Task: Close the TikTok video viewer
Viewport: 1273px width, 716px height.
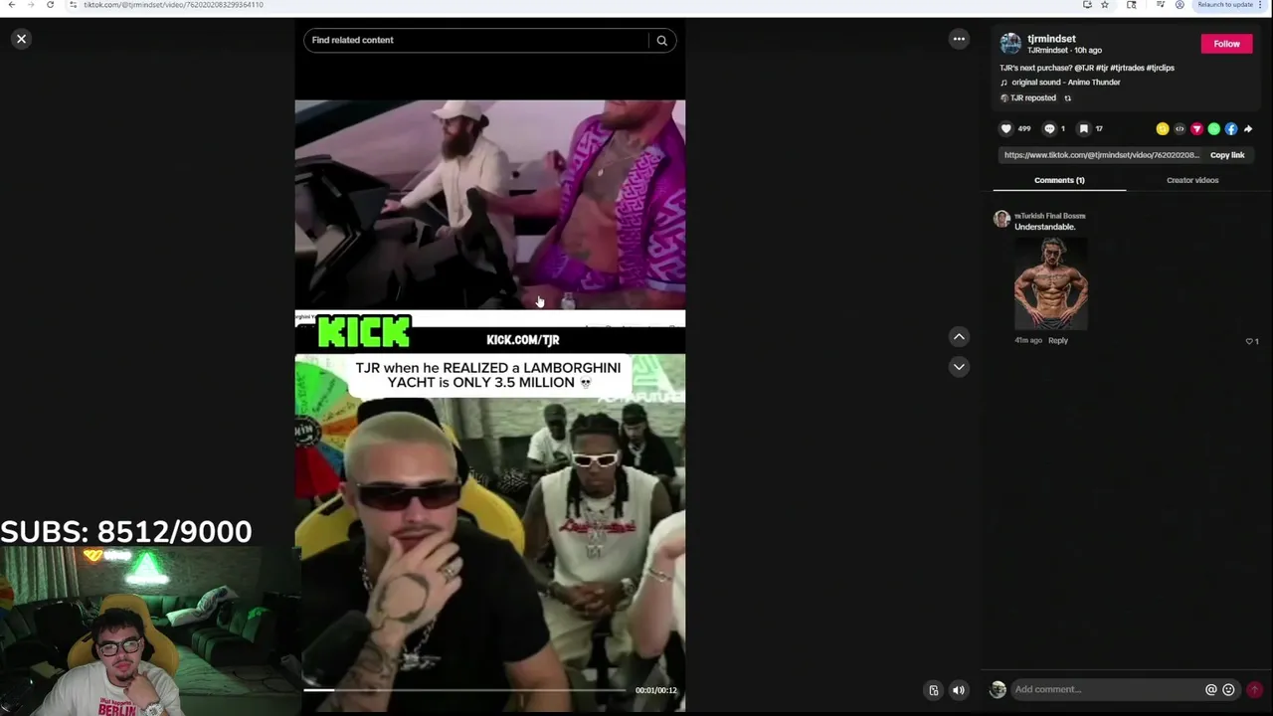Action: tap(21, 39)
